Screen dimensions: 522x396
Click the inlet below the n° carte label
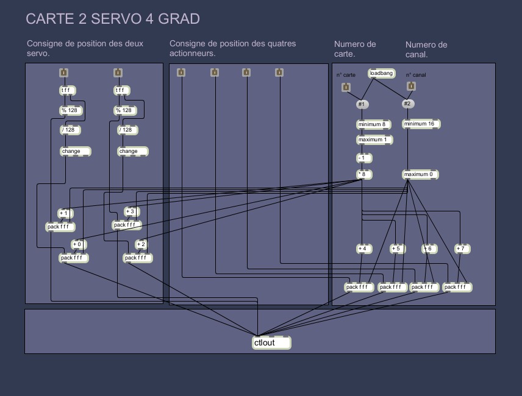(x=346, y=88)
